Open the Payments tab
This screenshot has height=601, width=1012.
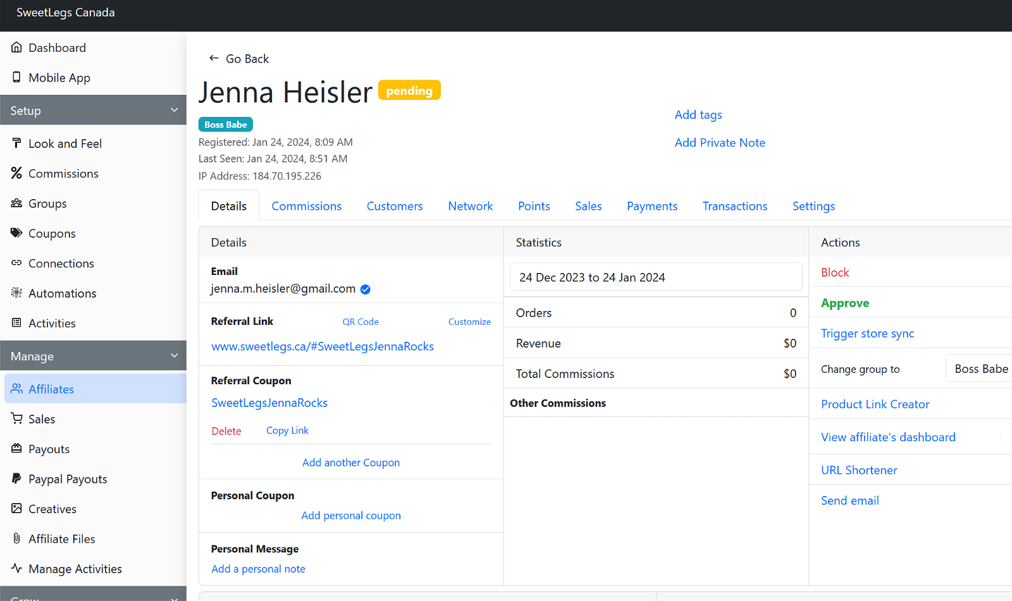pyautogui.click(x=651, y=206)
